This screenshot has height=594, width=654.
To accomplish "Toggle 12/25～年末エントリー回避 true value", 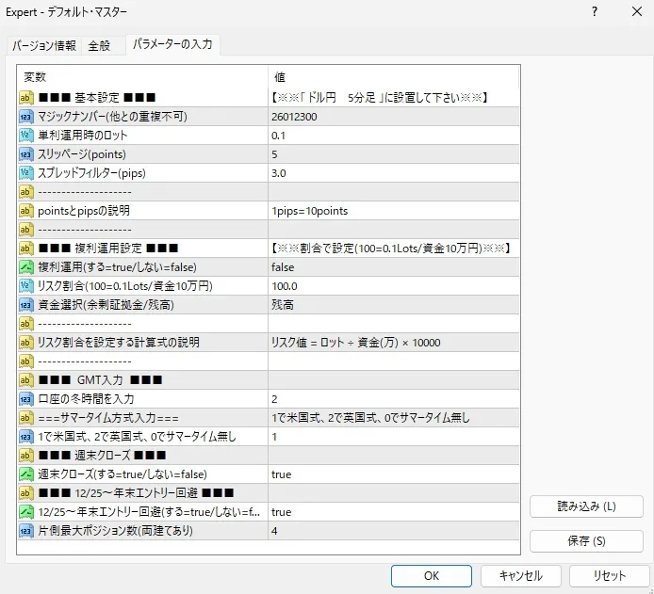I will tap(392, 512).
